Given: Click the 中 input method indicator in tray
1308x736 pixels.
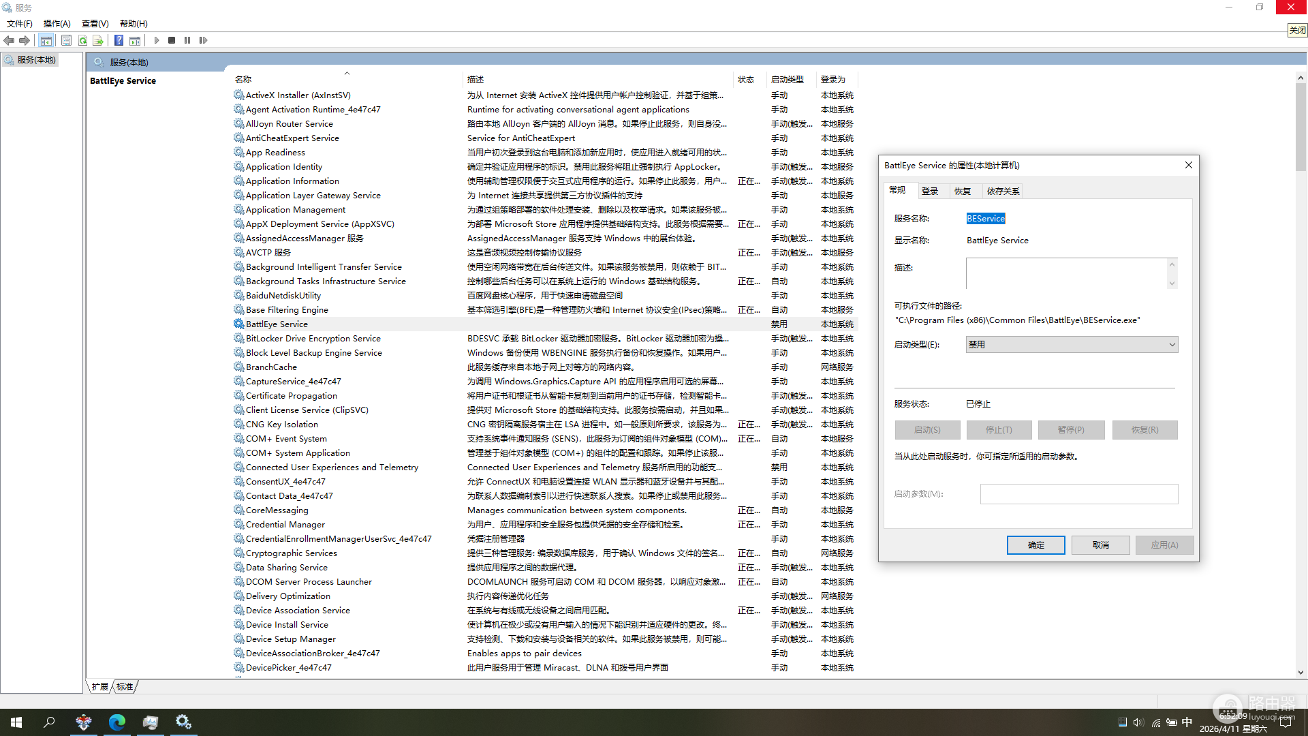Looking at the screenshot, I should [x=1187, y=722].
